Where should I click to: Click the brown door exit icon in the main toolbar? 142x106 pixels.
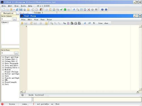41,9
